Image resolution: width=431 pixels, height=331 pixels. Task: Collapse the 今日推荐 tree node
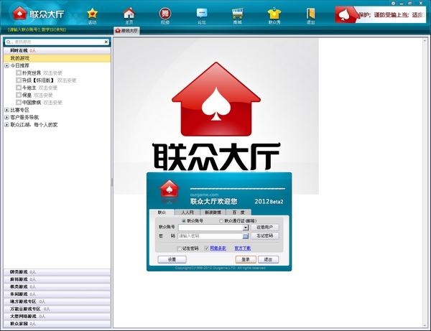[7, 65]
